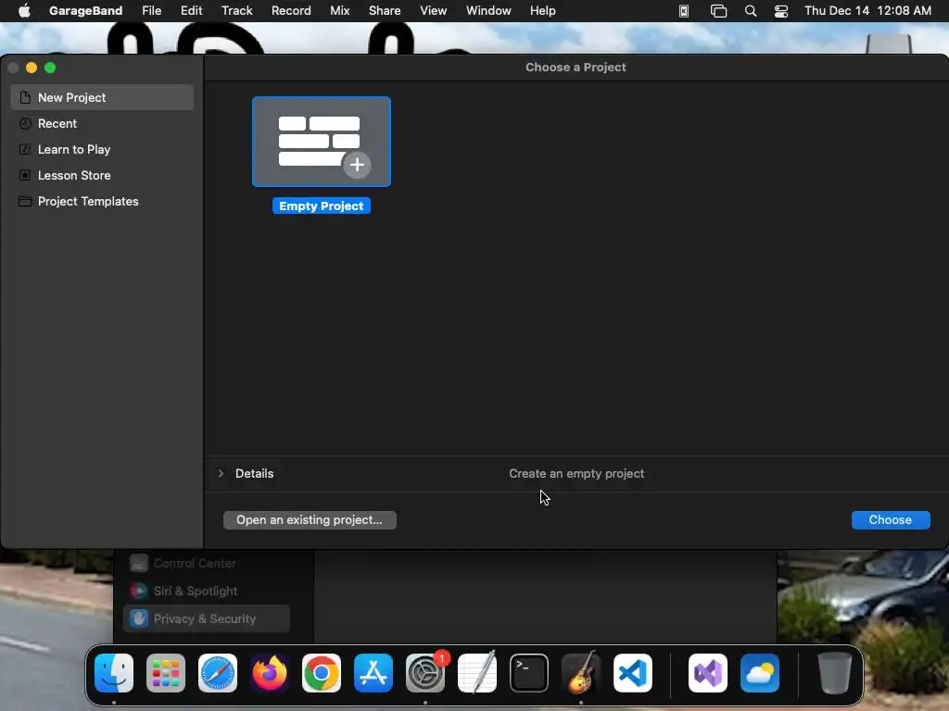Open the Track menu
The width and height of the screenshot is (949, 711).
click(x=236, y=11)
